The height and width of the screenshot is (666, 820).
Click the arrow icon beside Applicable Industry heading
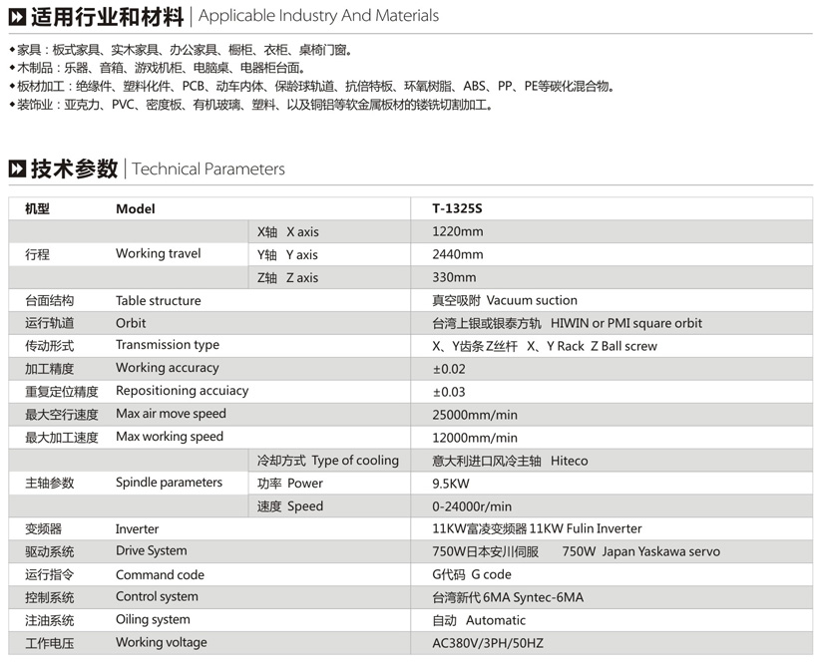[16, 17]
